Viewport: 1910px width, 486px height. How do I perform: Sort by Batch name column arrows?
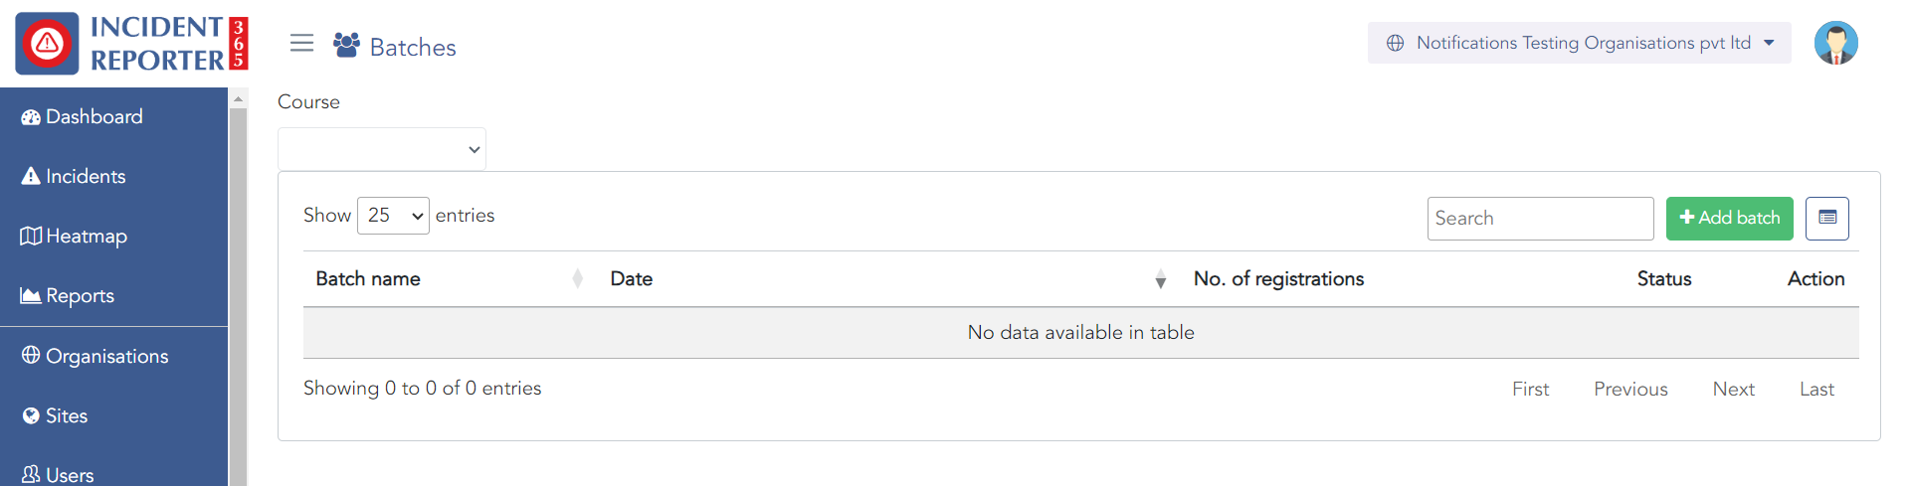577,279
